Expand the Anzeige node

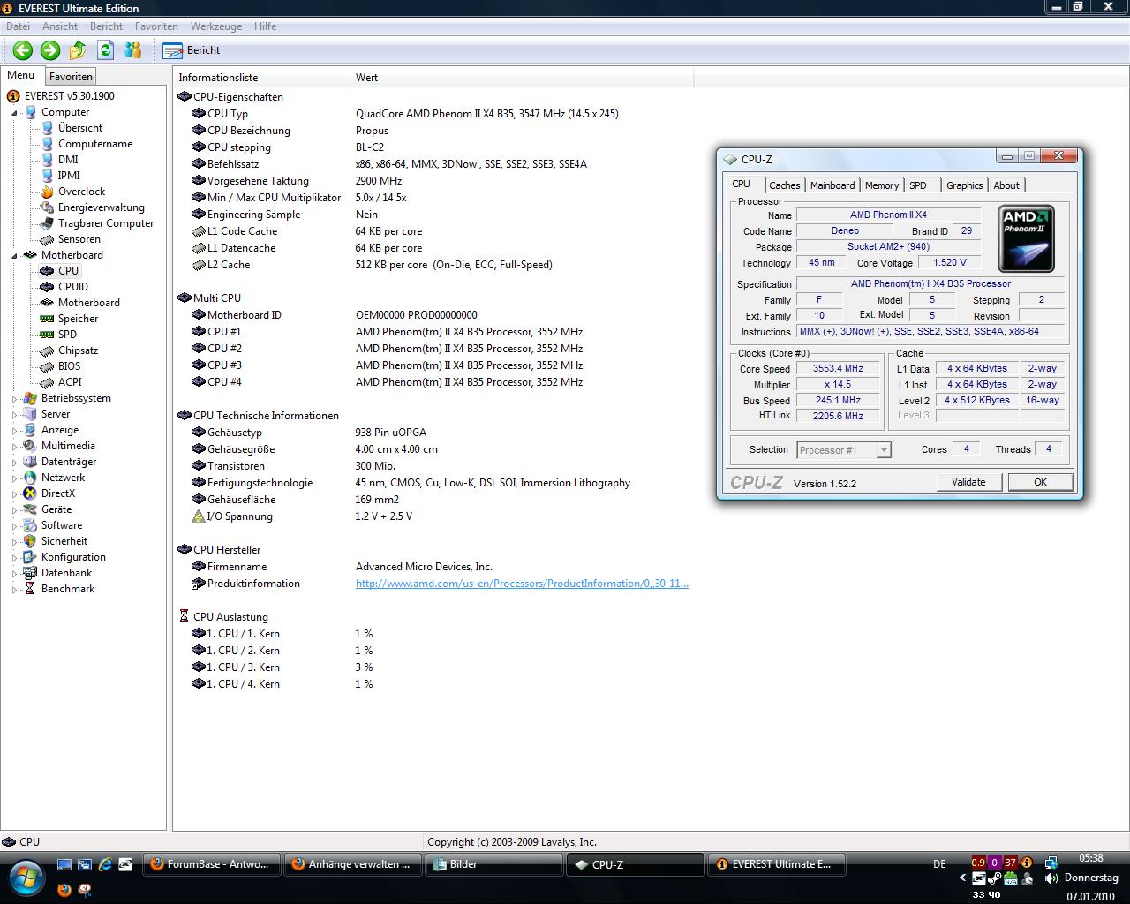click(14, 430)
